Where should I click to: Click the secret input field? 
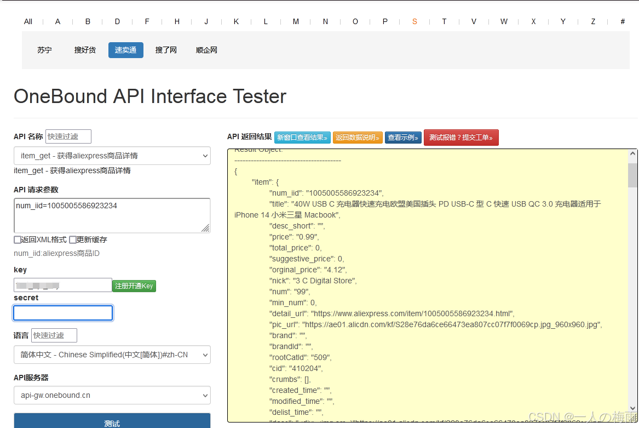[x=63, y=313]
